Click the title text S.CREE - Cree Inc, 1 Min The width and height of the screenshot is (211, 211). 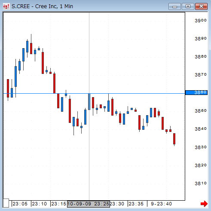click(x=42, y=6)
